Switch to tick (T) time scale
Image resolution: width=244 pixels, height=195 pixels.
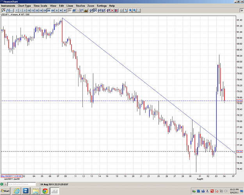17,11
